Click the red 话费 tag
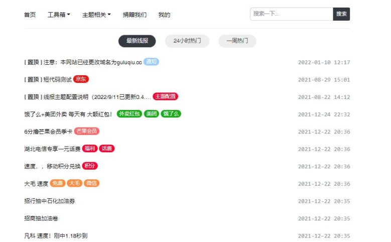Viewport: 391px width, 242px height. coord(107,149)
